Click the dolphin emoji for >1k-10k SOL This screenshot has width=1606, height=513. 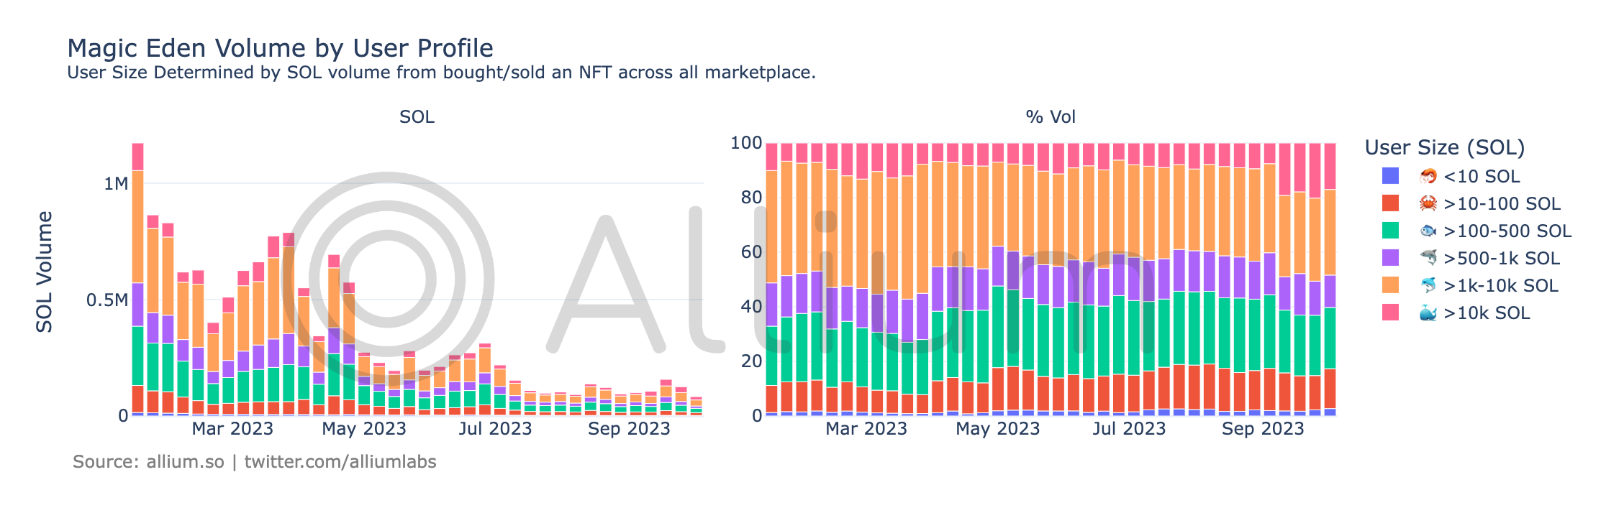1428,285
